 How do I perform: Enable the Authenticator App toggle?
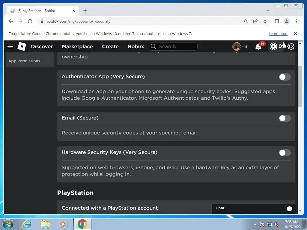click(x=285, y=77)
